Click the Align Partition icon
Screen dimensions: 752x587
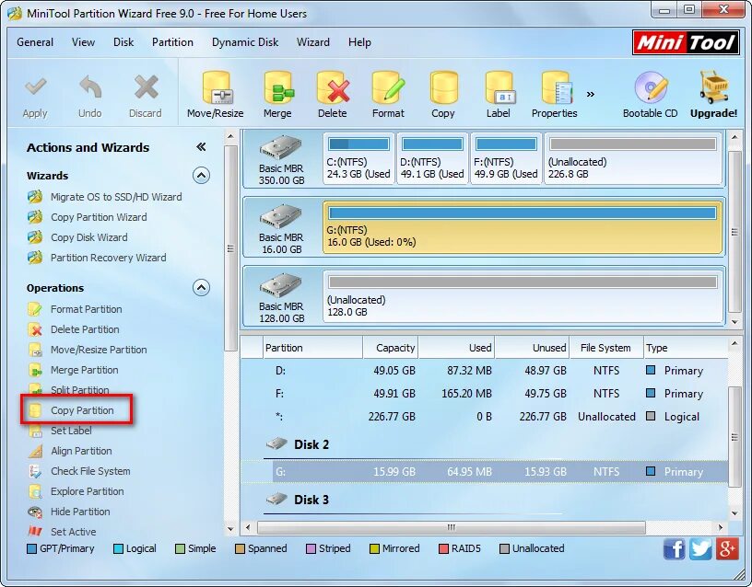[35, 451]
